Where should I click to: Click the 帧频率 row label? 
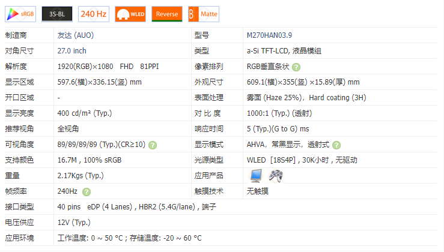(16, 191)
